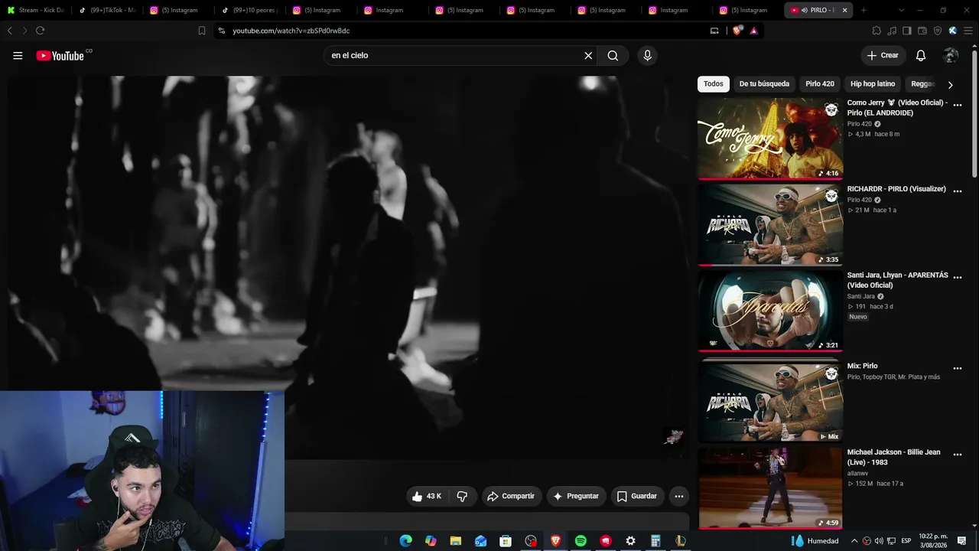Start voice search with the microphone
979x551 pixels.
pos(647,55)
